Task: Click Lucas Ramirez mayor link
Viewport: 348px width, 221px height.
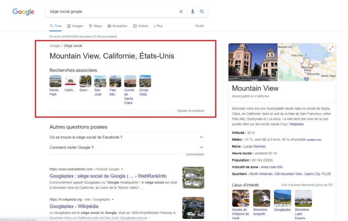Action: click(255, 147)
